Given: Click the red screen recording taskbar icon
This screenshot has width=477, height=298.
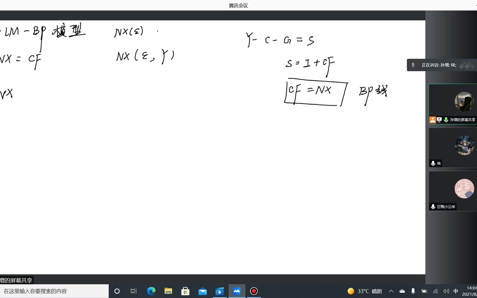Looking at the screenshot, I should pos(253,291).
